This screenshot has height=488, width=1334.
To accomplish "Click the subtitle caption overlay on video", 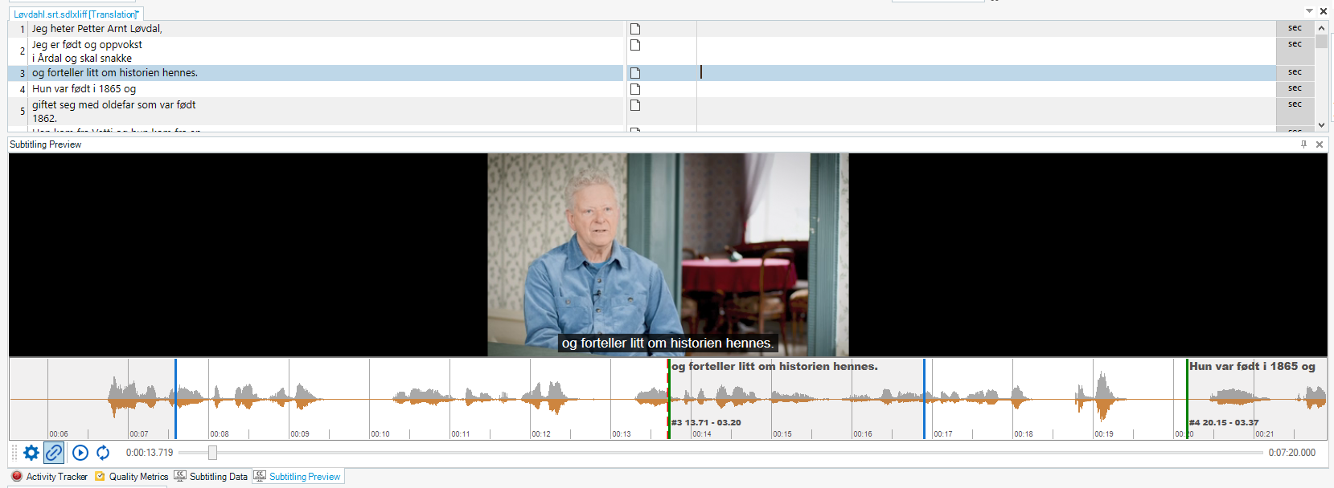I will [x=668, y=344].
